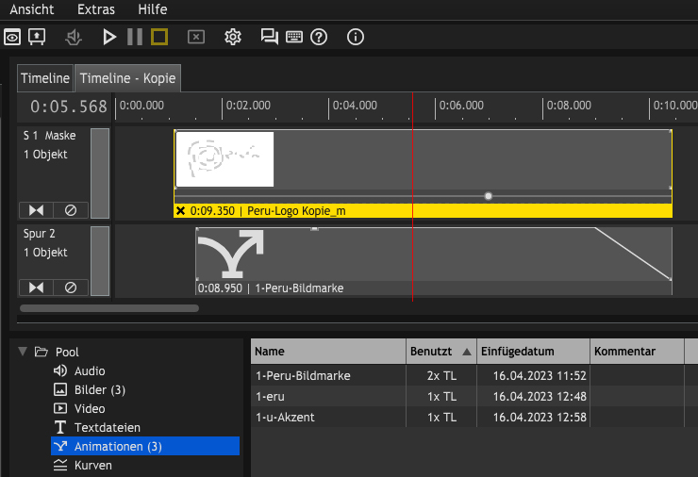Screen dimensions: 698x477
Task: Click the curve node on Peru-Logo clip
Action: click(x=489, y=196)
